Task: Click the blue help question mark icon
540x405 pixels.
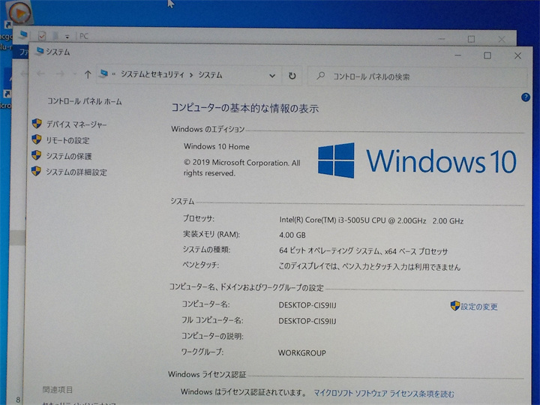Action: tap(526, 97)
